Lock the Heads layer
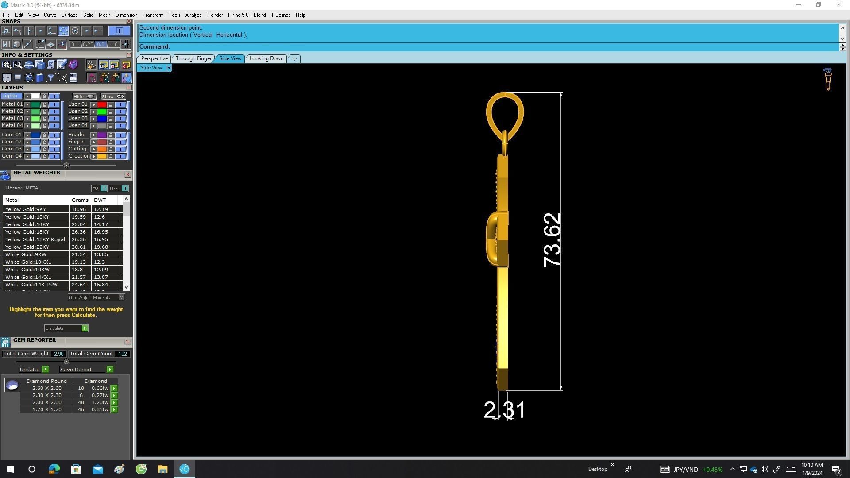Viewport: 850px width, 478px height. (x=111, y=135)
